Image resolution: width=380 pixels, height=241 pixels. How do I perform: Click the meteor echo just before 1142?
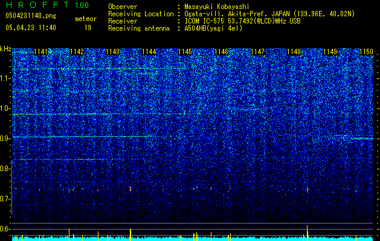(x=69, y=190)
